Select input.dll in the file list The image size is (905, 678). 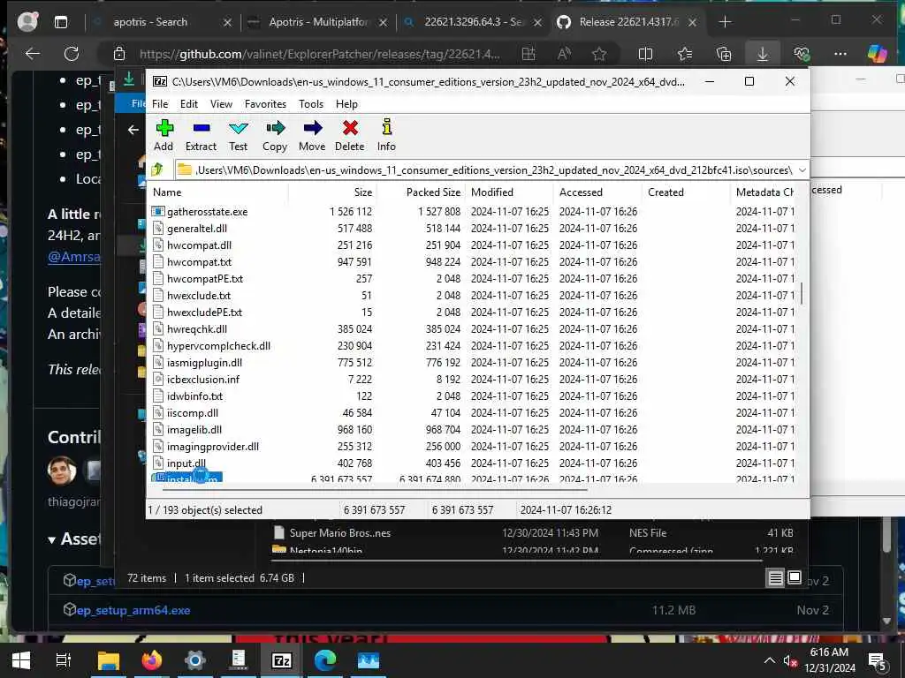tap(186, 463)
